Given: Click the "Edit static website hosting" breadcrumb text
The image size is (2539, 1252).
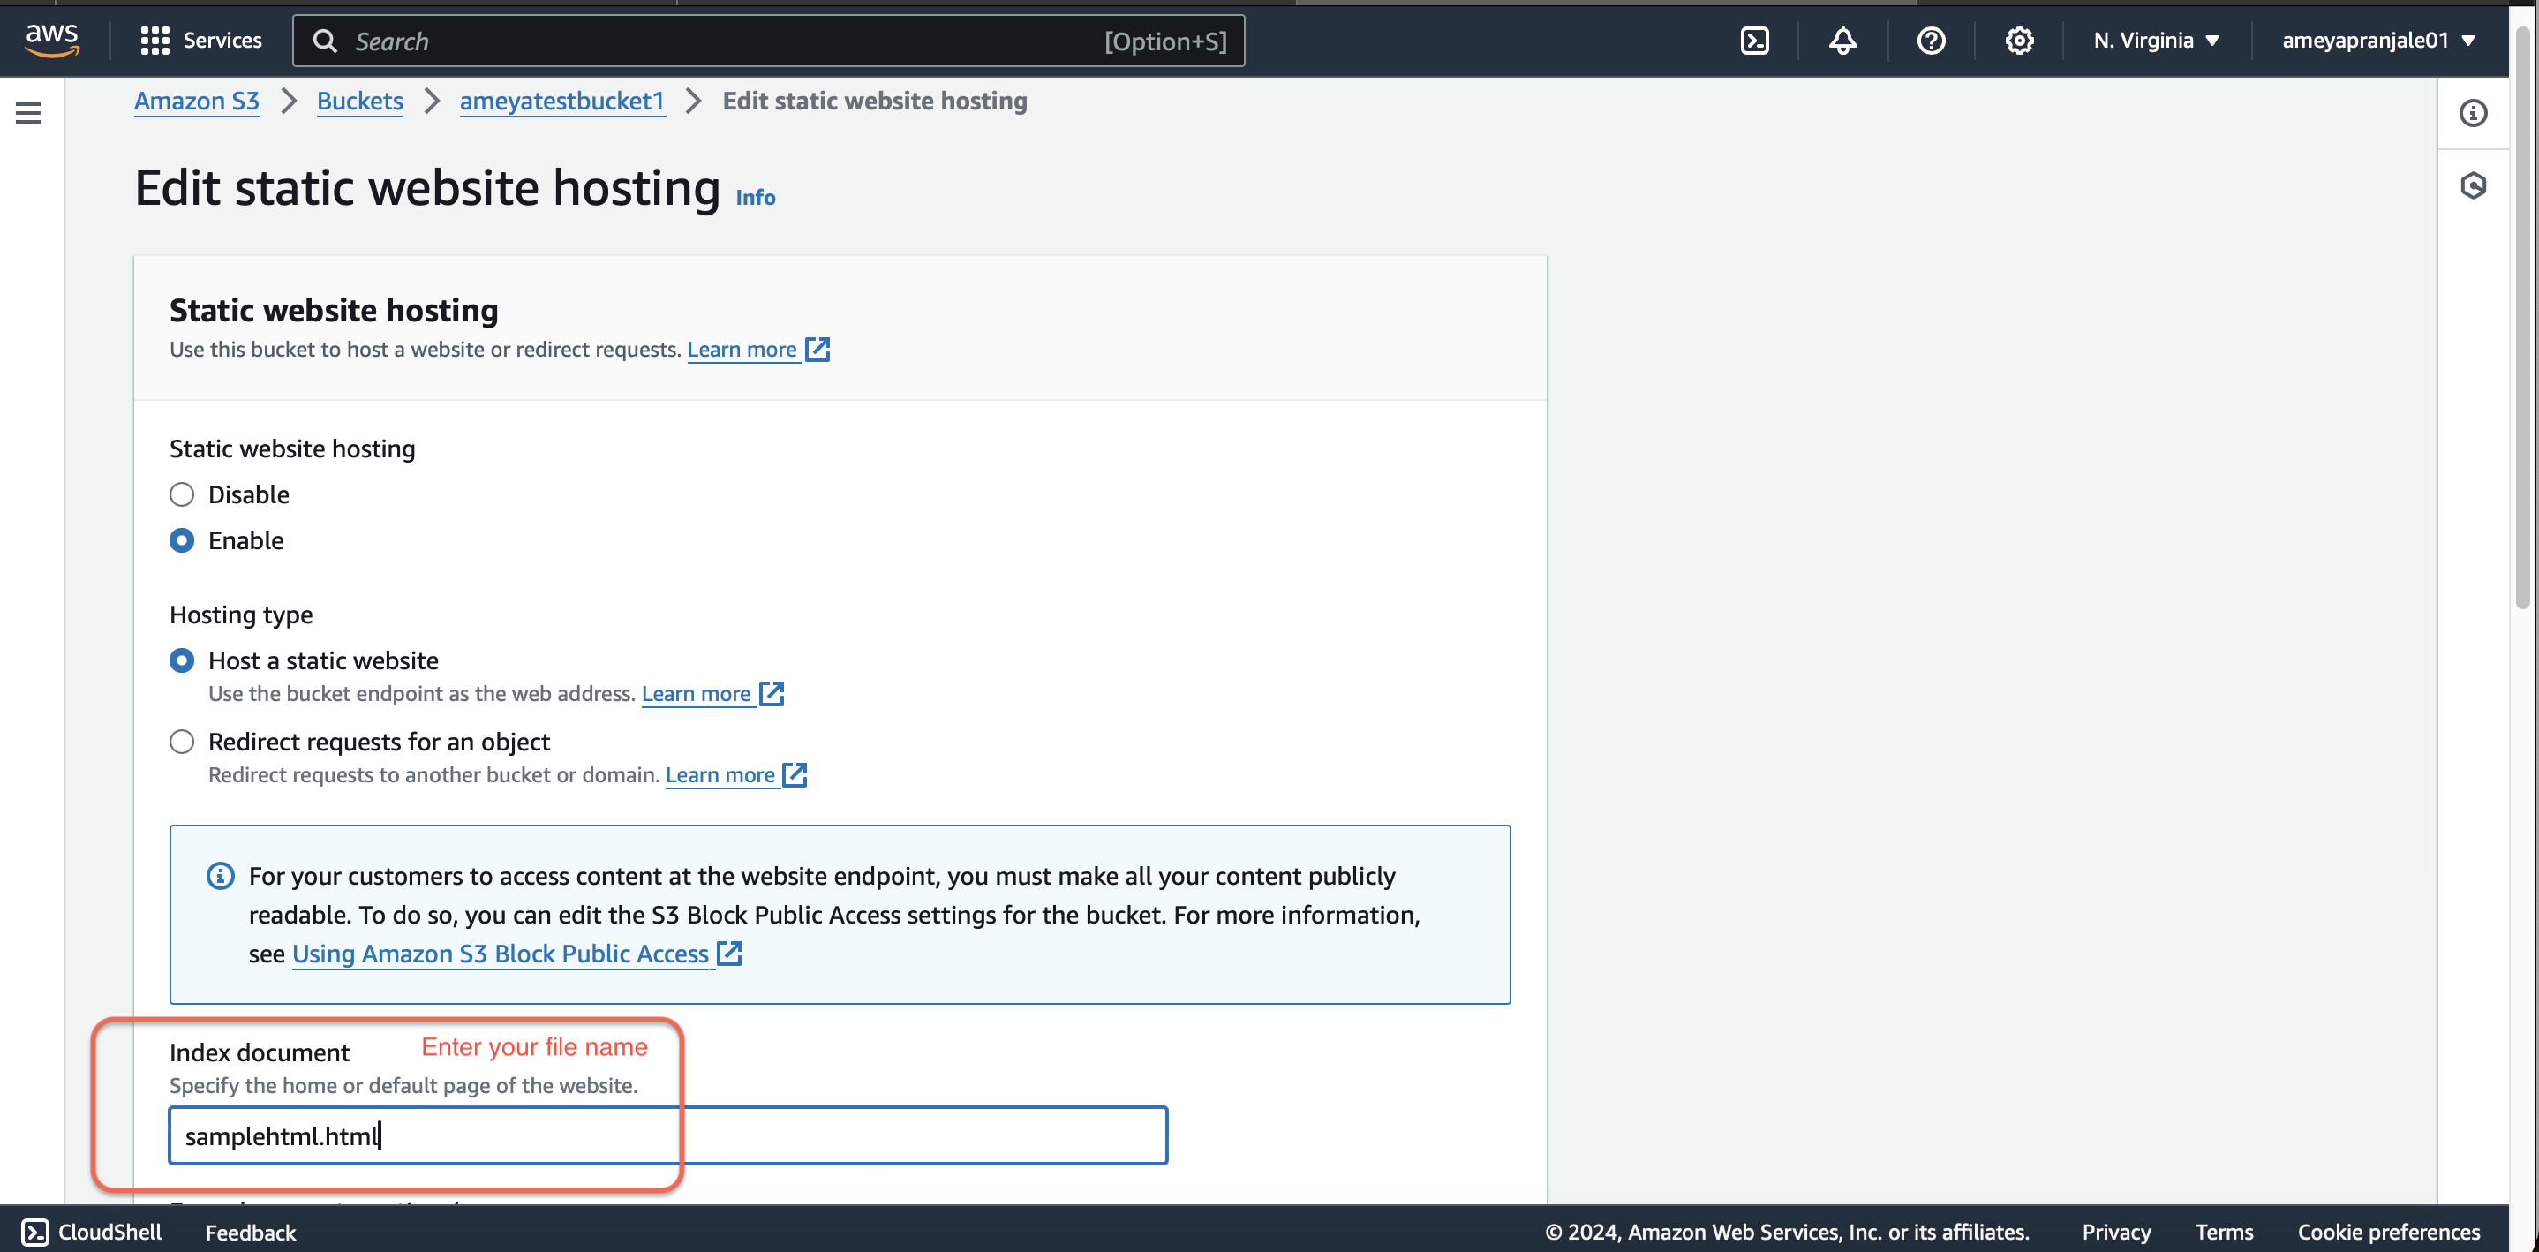Looking at the screenshot, I should pos(874,101).
